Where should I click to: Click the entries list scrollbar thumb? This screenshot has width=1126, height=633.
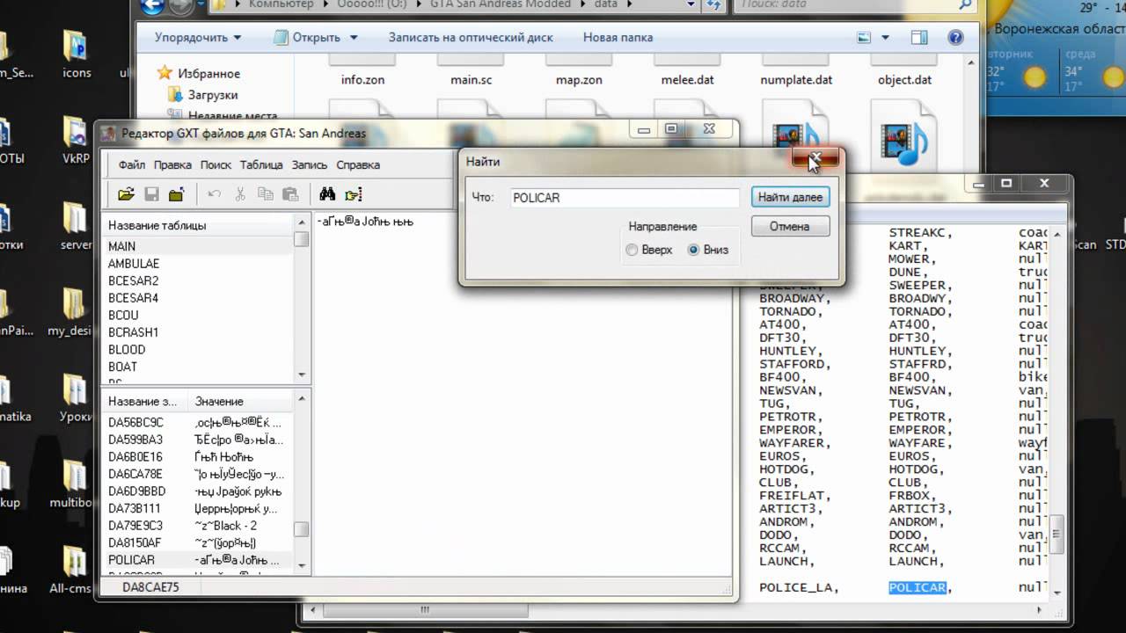point(302,529)
